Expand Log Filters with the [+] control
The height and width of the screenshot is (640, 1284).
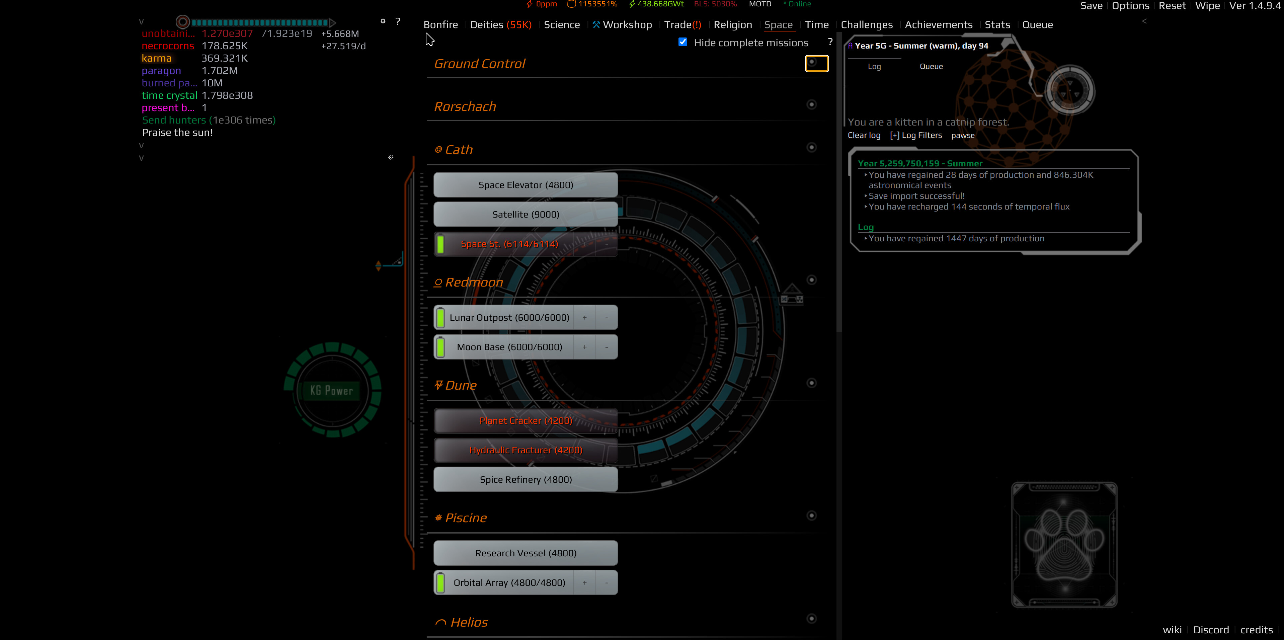pos(916,135)
